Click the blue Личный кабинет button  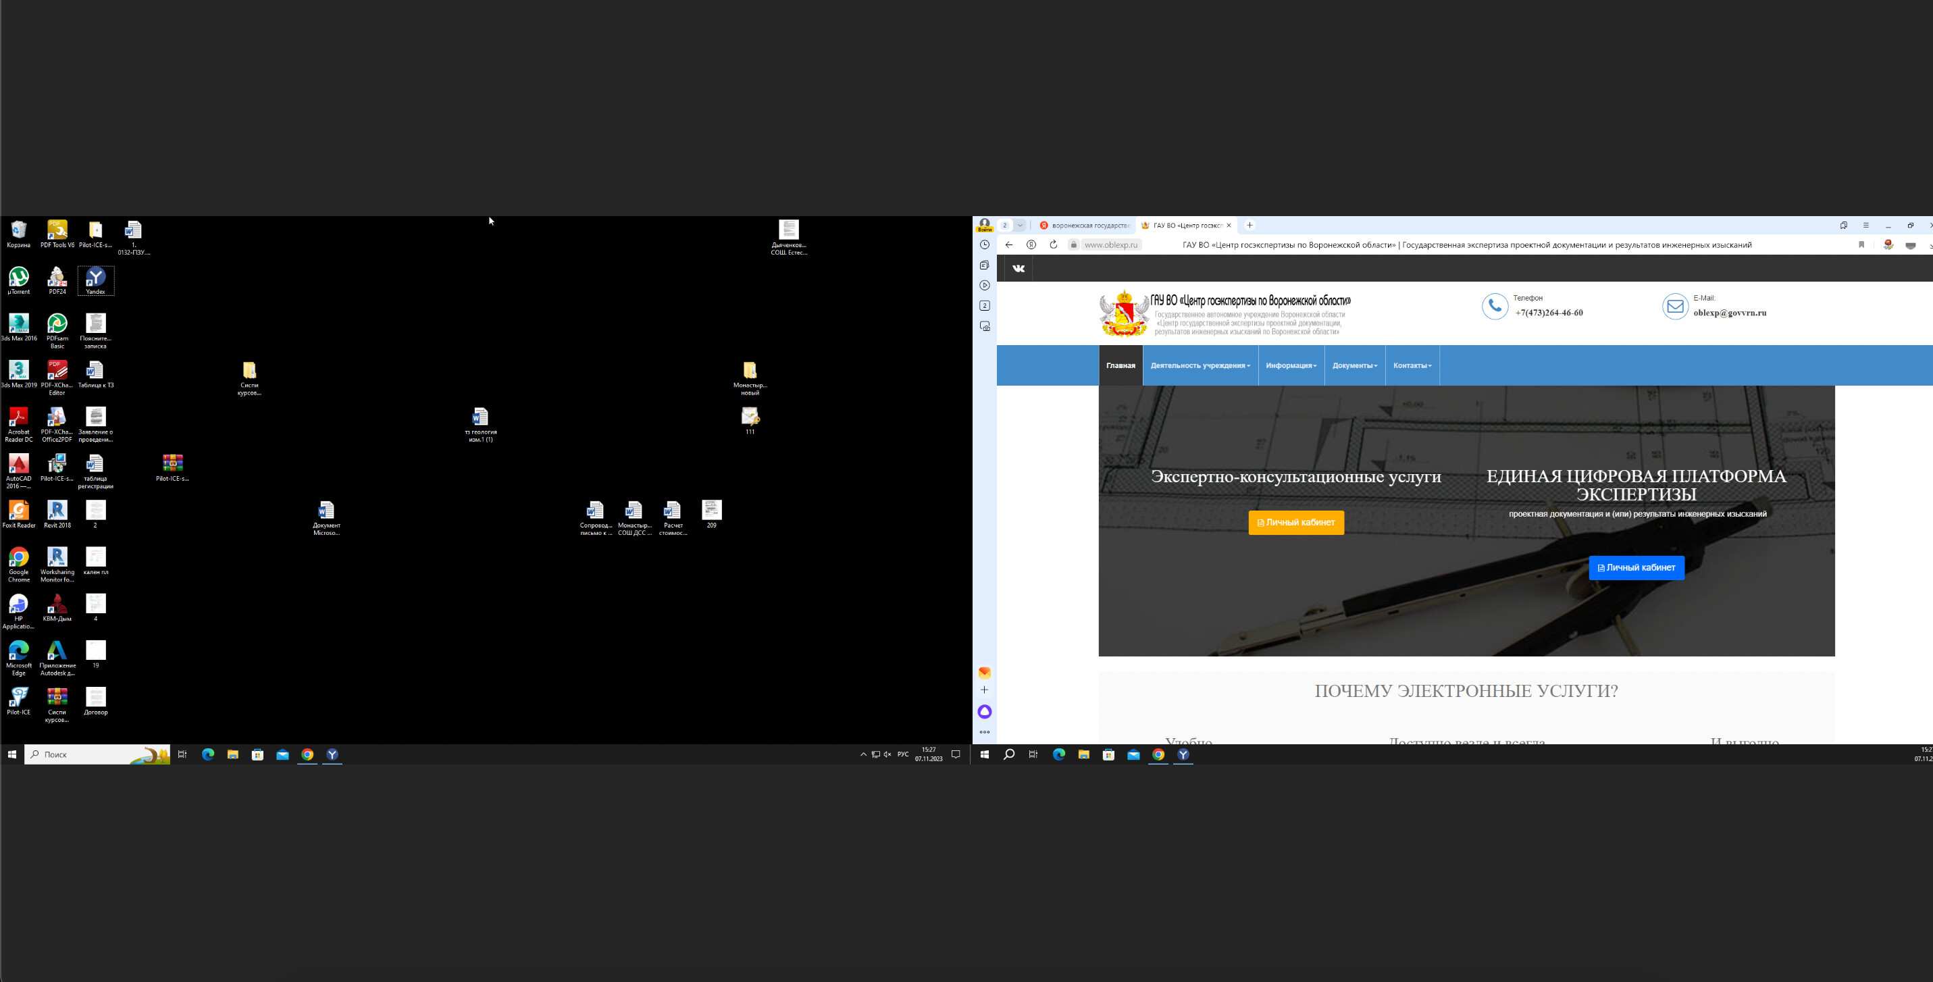tap(1636, 568)
